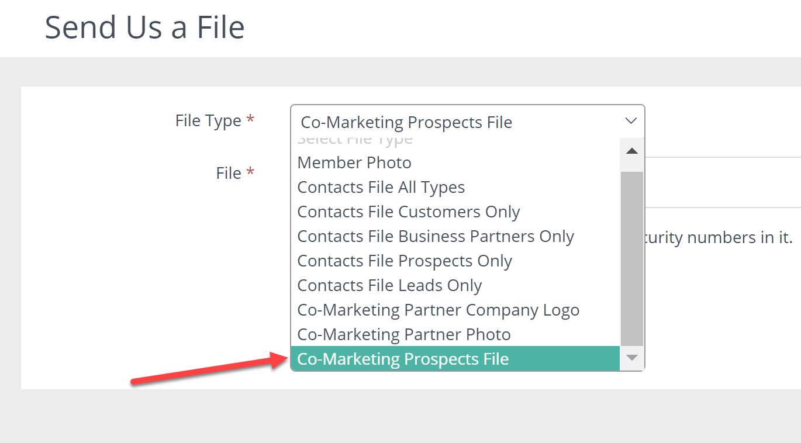
Task: Choose Contacts File All Types
Action: point(381,187)
